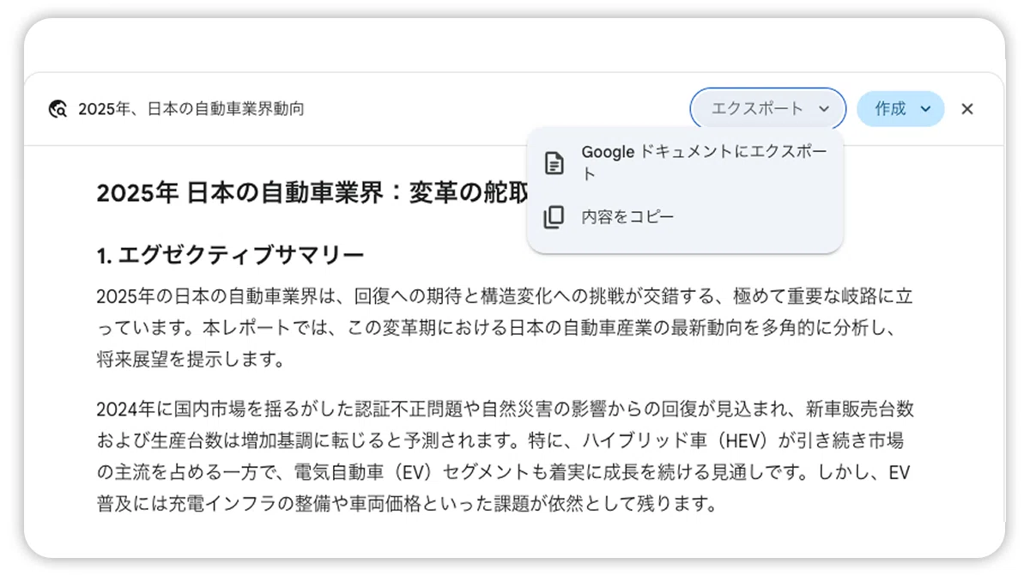The image size is (1030, 576).
Task: Click the Deep Research icon beside the title
Action: (58, 109)
